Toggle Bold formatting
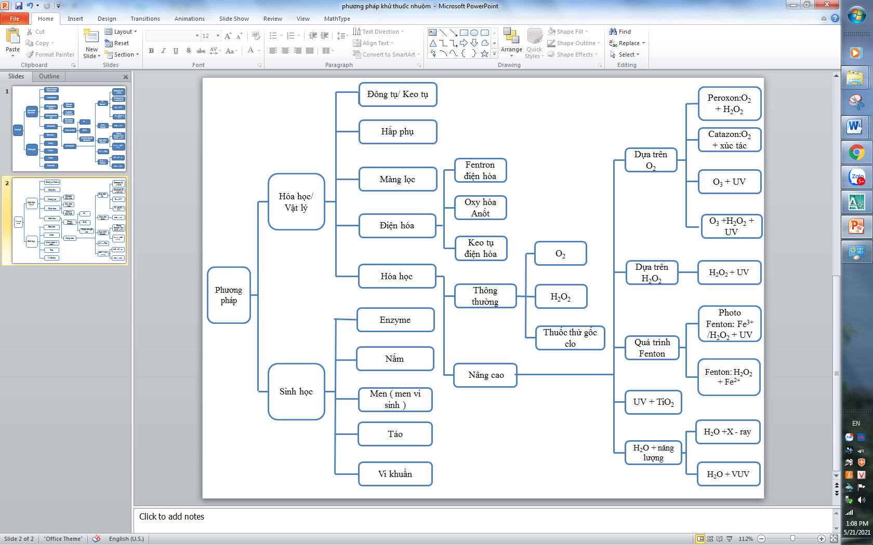This screenshot has height=545, width=873. click(151, 51)
